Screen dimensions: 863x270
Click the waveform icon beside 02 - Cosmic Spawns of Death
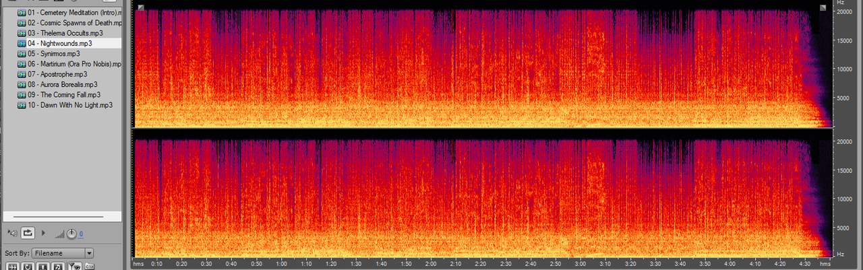coord(22,23)
